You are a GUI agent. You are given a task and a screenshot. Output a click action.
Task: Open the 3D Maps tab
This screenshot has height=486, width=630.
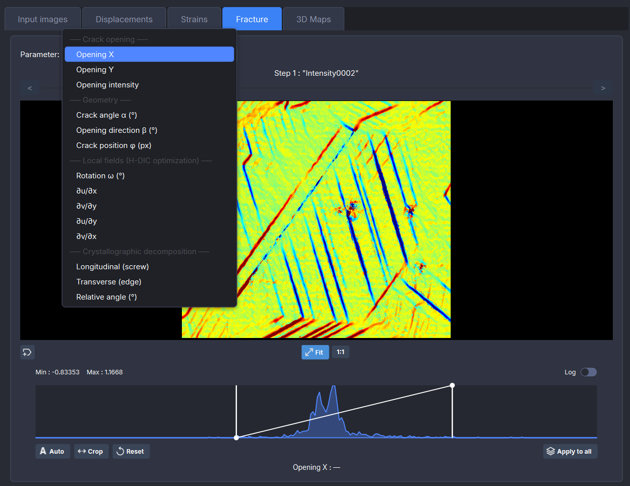tap(313, 19)
